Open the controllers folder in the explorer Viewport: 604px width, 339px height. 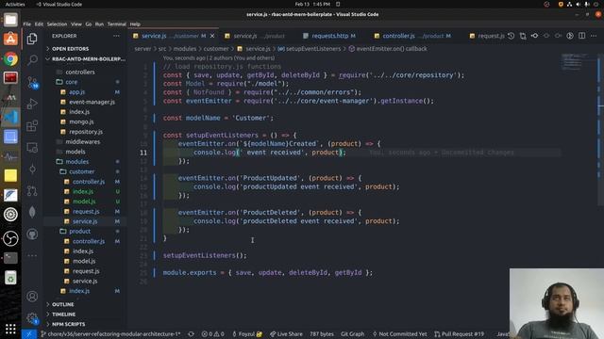pyautogui.click(x=79, y=72)
